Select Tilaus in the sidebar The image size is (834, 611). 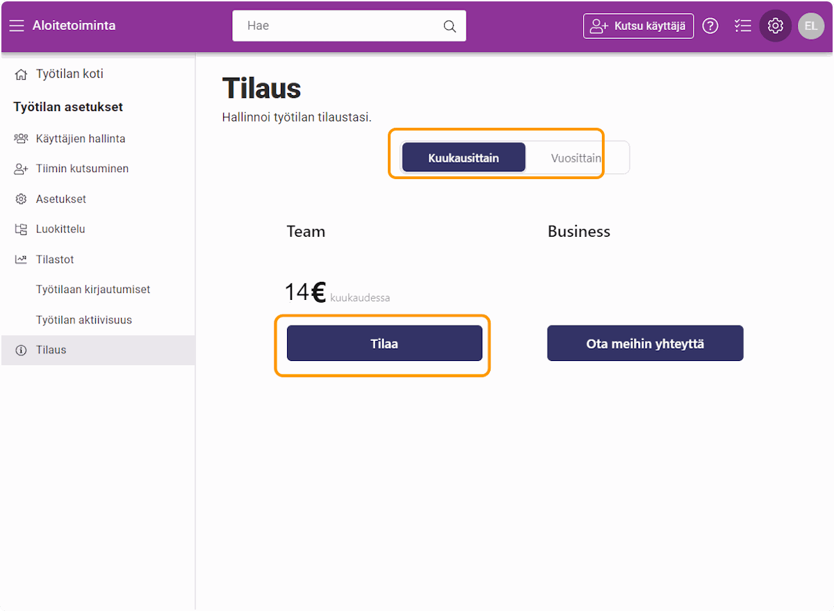98,350
